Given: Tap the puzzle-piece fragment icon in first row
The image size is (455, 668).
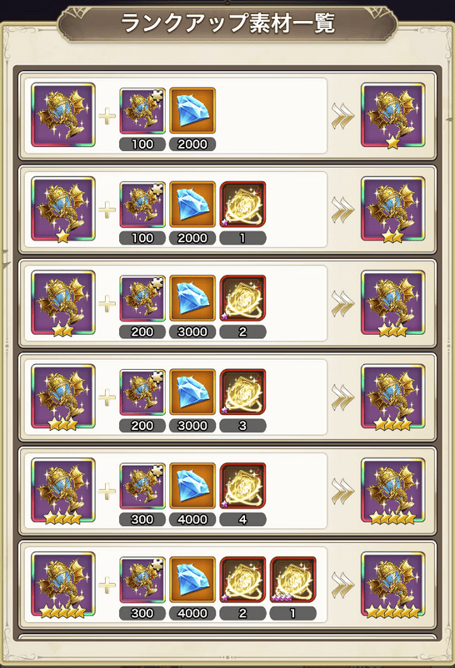Looking at the screenshot, I should tap(142, 111).
